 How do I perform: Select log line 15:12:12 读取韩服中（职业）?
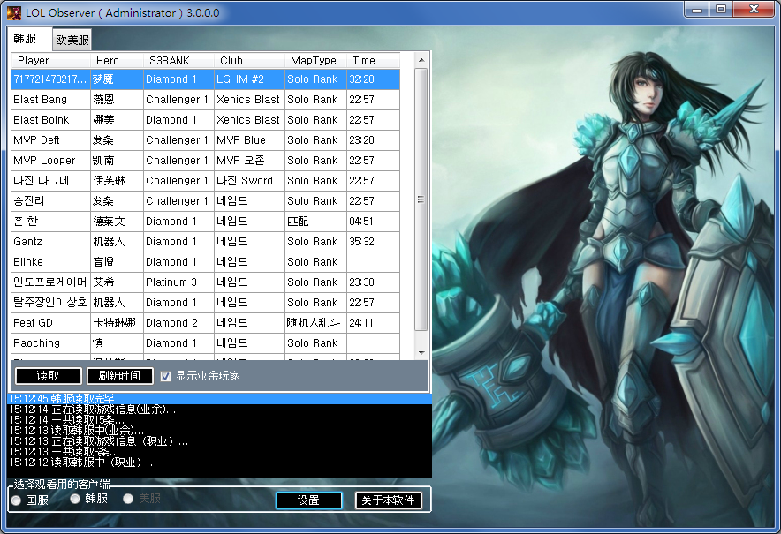pos(220,463)
